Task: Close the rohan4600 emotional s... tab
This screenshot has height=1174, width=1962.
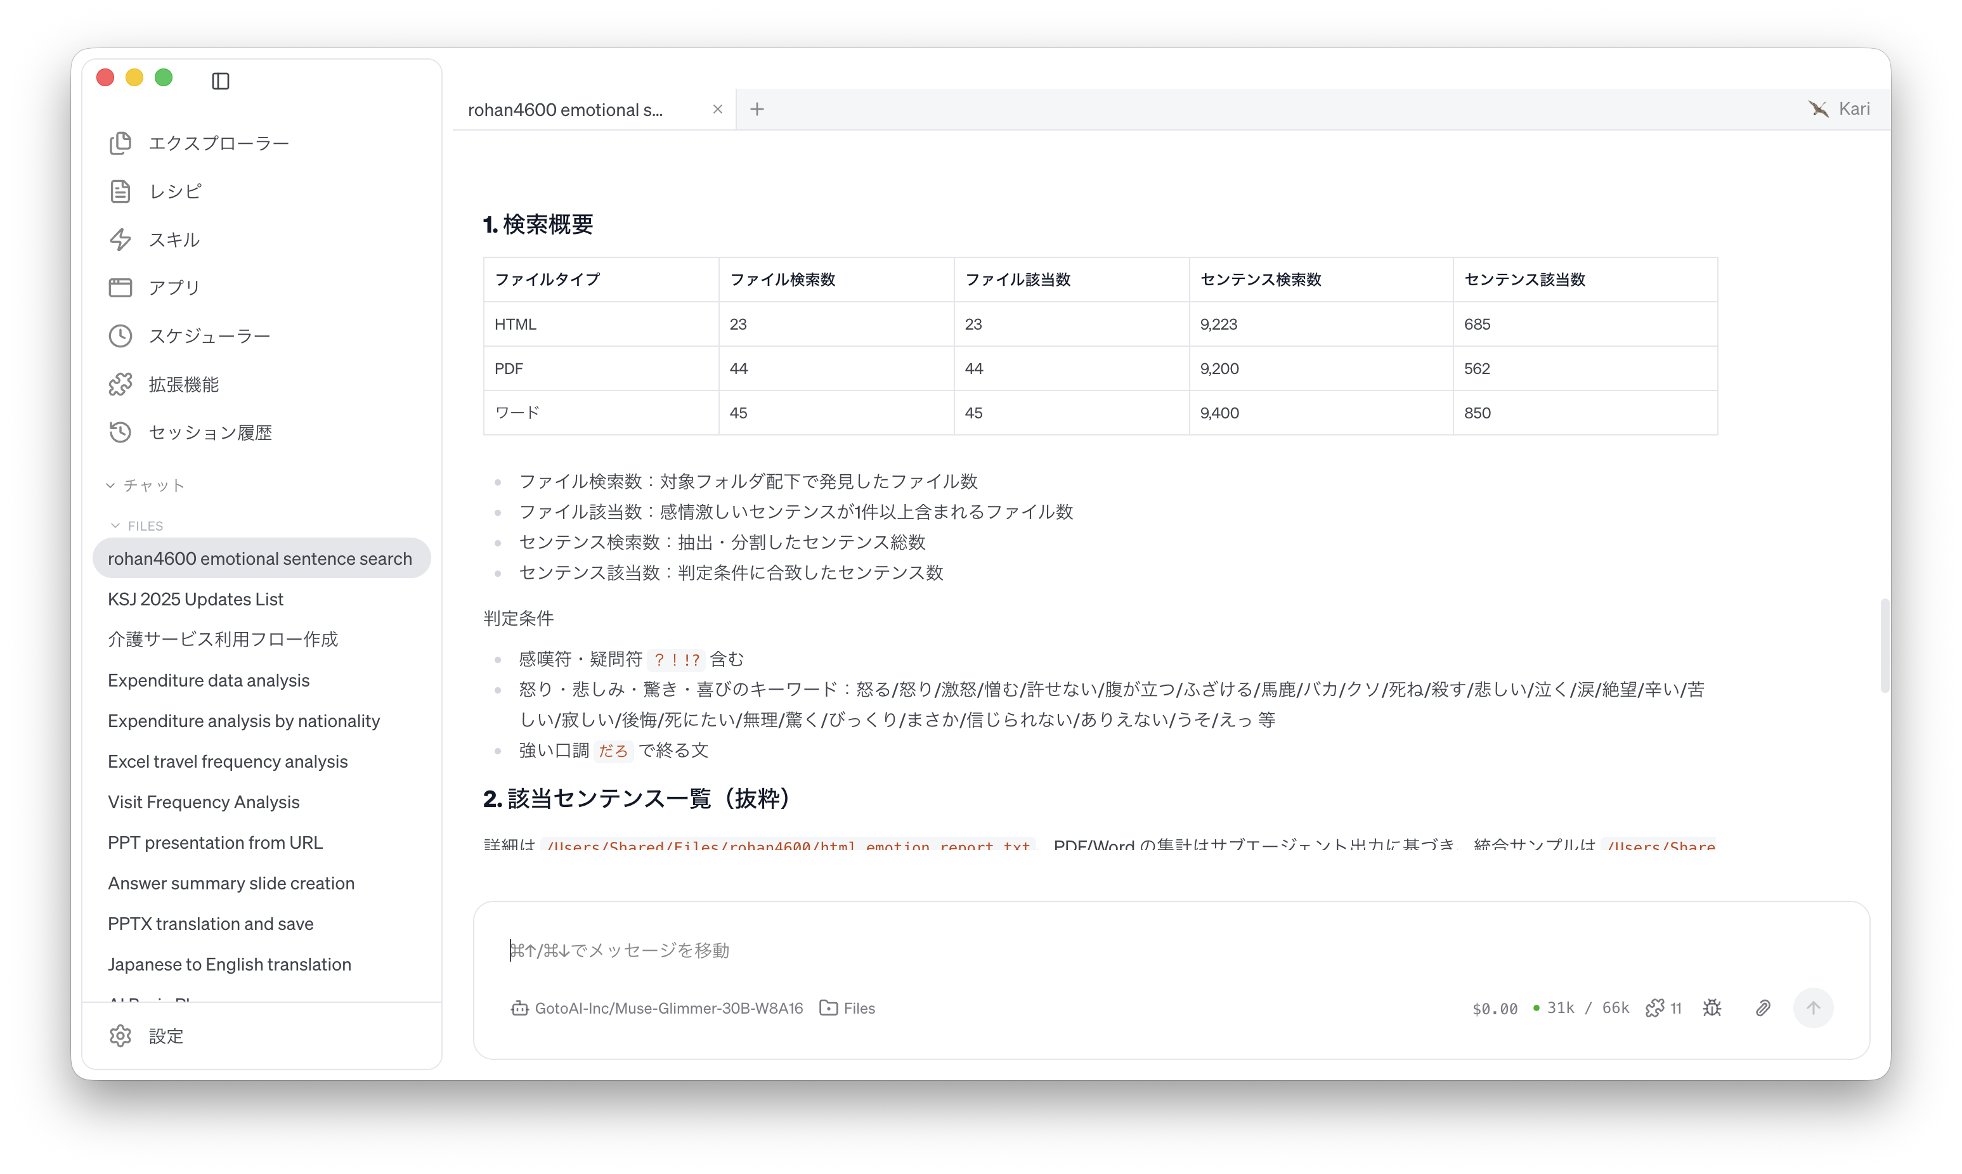Action: point(718,109)
